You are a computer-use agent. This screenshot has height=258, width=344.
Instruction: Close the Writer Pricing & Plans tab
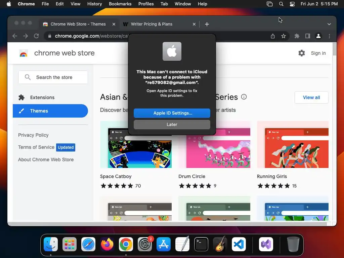tap(194, 24)
